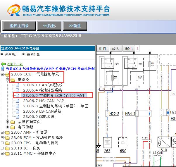Click the 菜单展开 list icon
The width and height of the screenshot is (176, 167).
[2, 54]
